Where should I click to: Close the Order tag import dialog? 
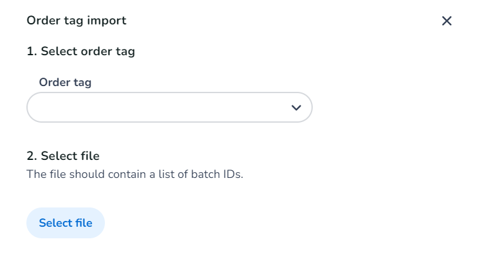[x=447, y=21]
